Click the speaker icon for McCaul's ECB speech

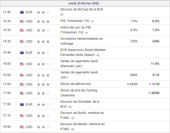(x=62, y=15)
